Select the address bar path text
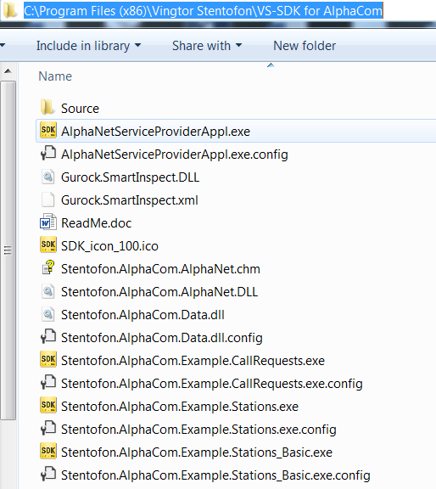The width and height of the screenshot is (436, 489). tap(204, 11)
